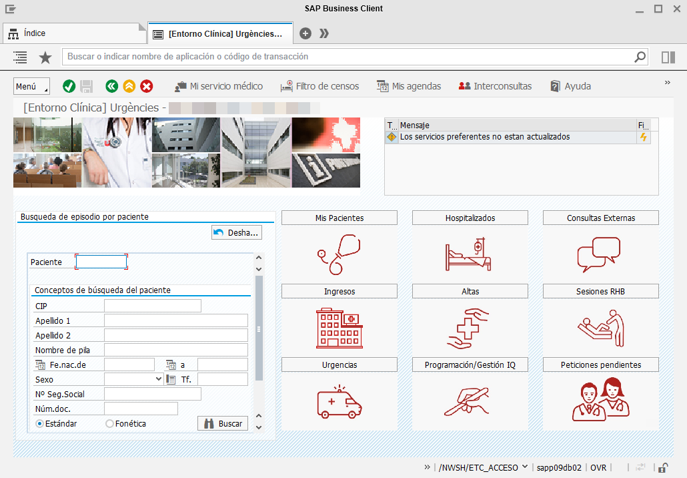Click the favorites star icon
The width and height of the screenshot is (687, 478).
click(x=45, y=57)
